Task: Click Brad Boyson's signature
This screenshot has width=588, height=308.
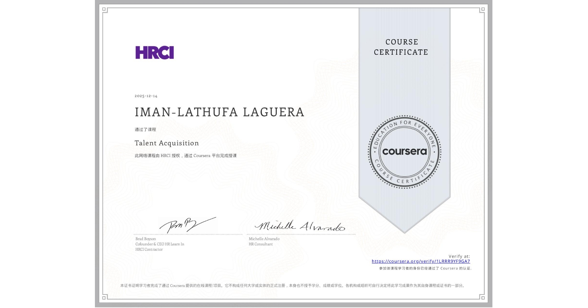Action: [188, 225]
